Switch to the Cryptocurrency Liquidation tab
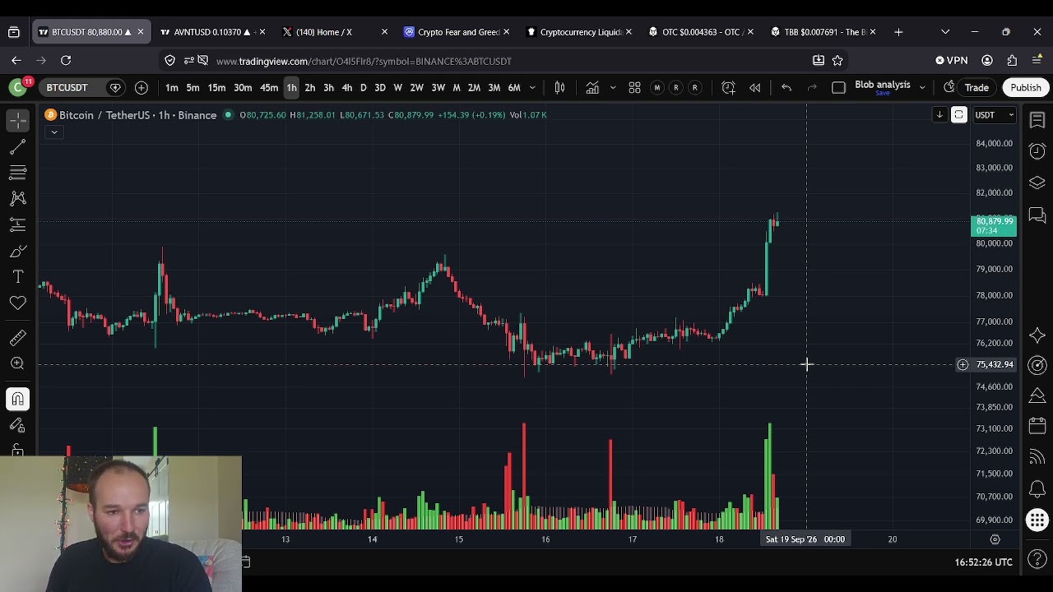Image resolution: width=1053 pixels, height=592 pixels. 580,32
